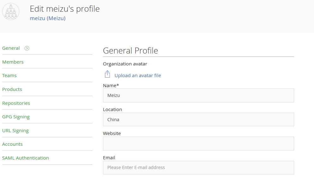Open the meizu (Meizu) organization link

[x=47, y=18]
